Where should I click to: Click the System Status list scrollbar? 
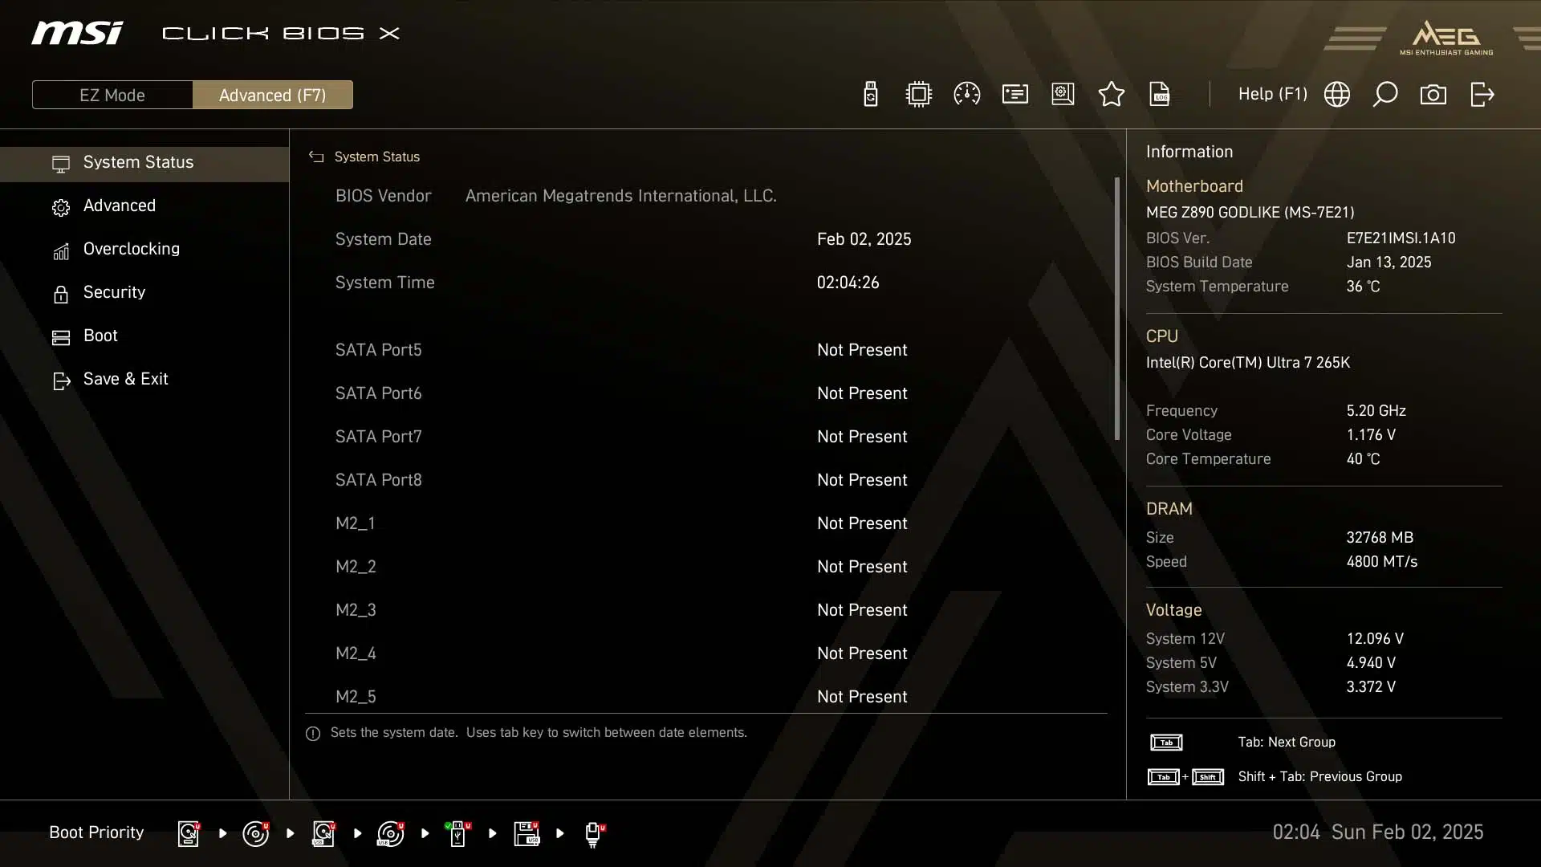[x=1116, y=308]
